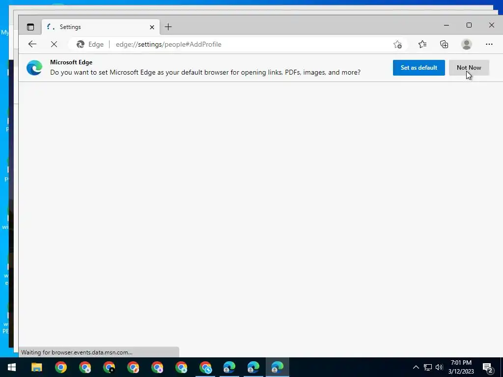Dismiss the prompt with Not Now

469,68
